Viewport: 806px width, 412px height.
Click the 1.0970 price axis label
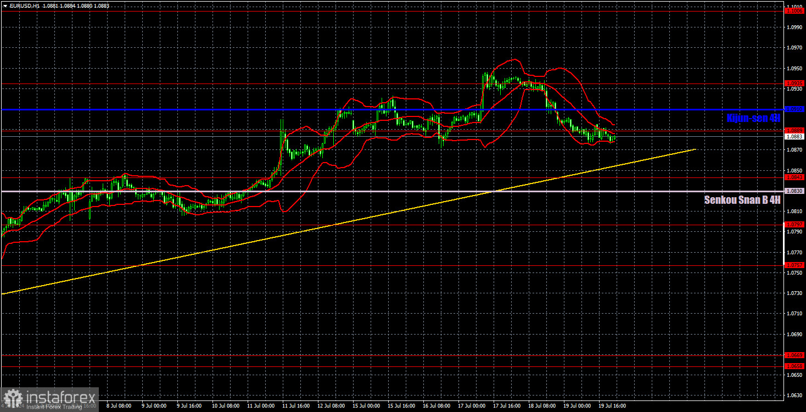pyautogui.click(x=794, y=48)
